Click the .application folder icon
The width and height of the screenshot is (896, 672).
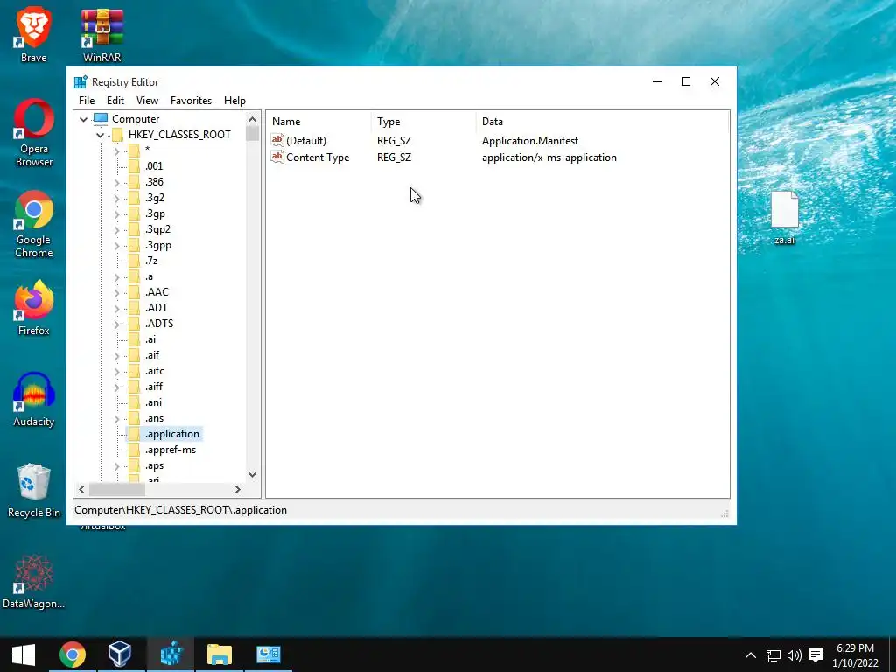point(134,434)
